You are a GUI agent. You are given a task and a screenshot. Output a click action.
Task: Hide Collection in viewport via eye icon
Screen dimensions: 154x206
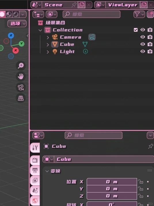[x=143, y=30]
